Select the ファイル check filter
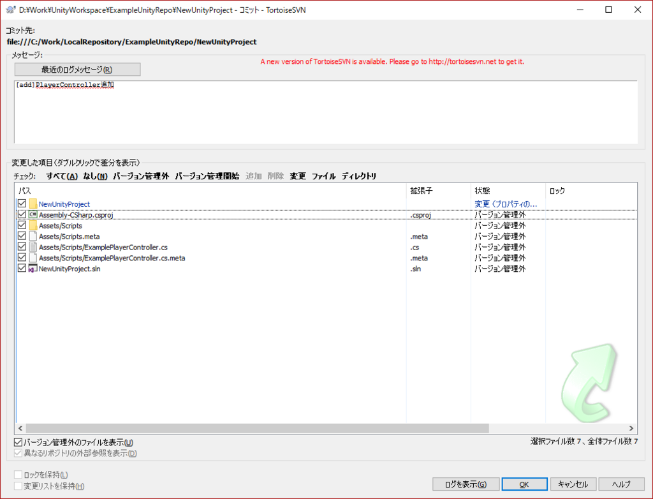Viewport: 653px width, 499px height. [x=323, y=176]
